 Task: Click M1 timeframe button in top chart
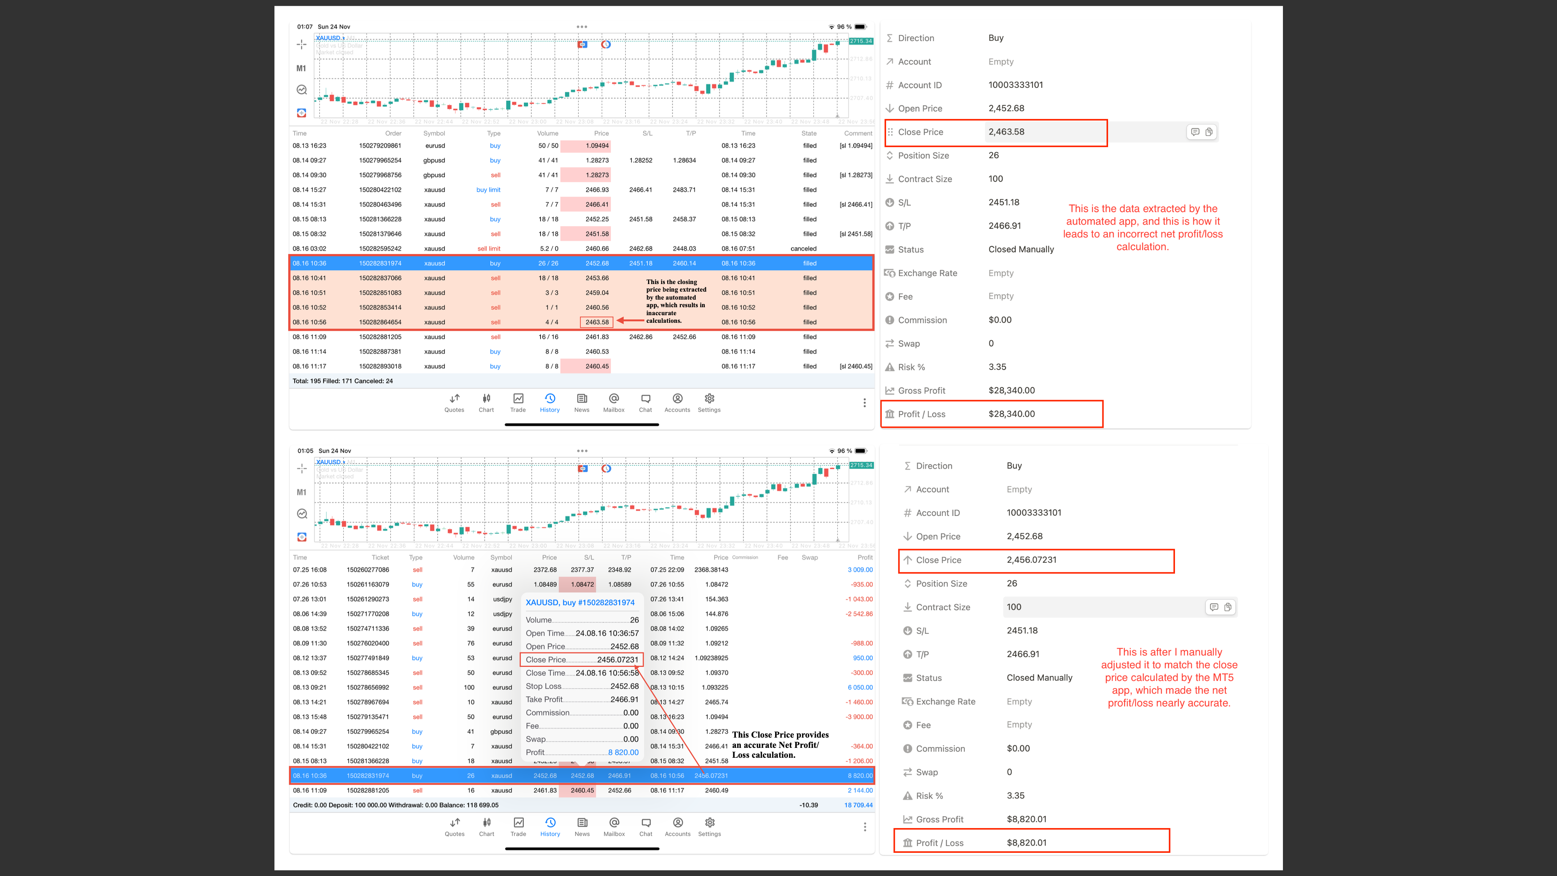pyautogui.click(x=301, y=68)
